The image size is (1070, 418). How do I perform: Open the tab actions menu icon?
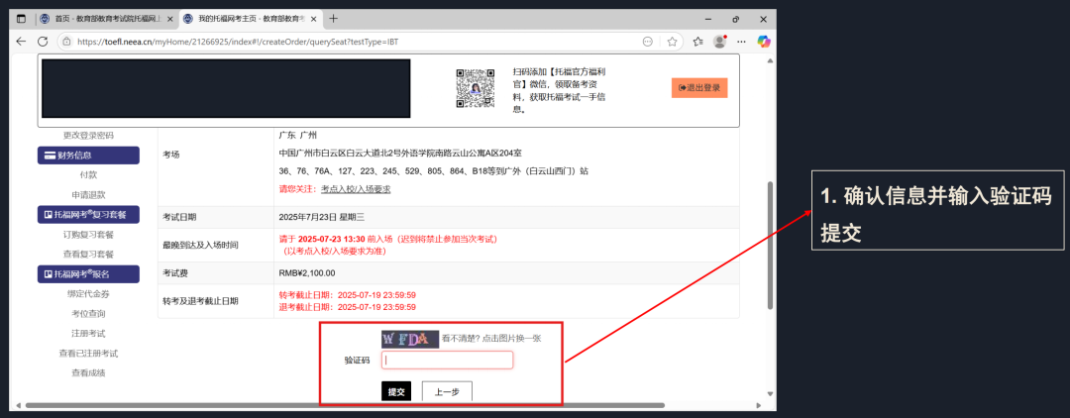(21, 19)
